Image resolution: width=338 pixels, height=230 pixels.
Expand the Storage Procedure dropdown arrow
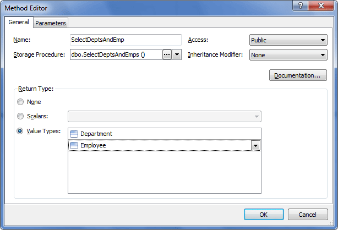[177, 54]
